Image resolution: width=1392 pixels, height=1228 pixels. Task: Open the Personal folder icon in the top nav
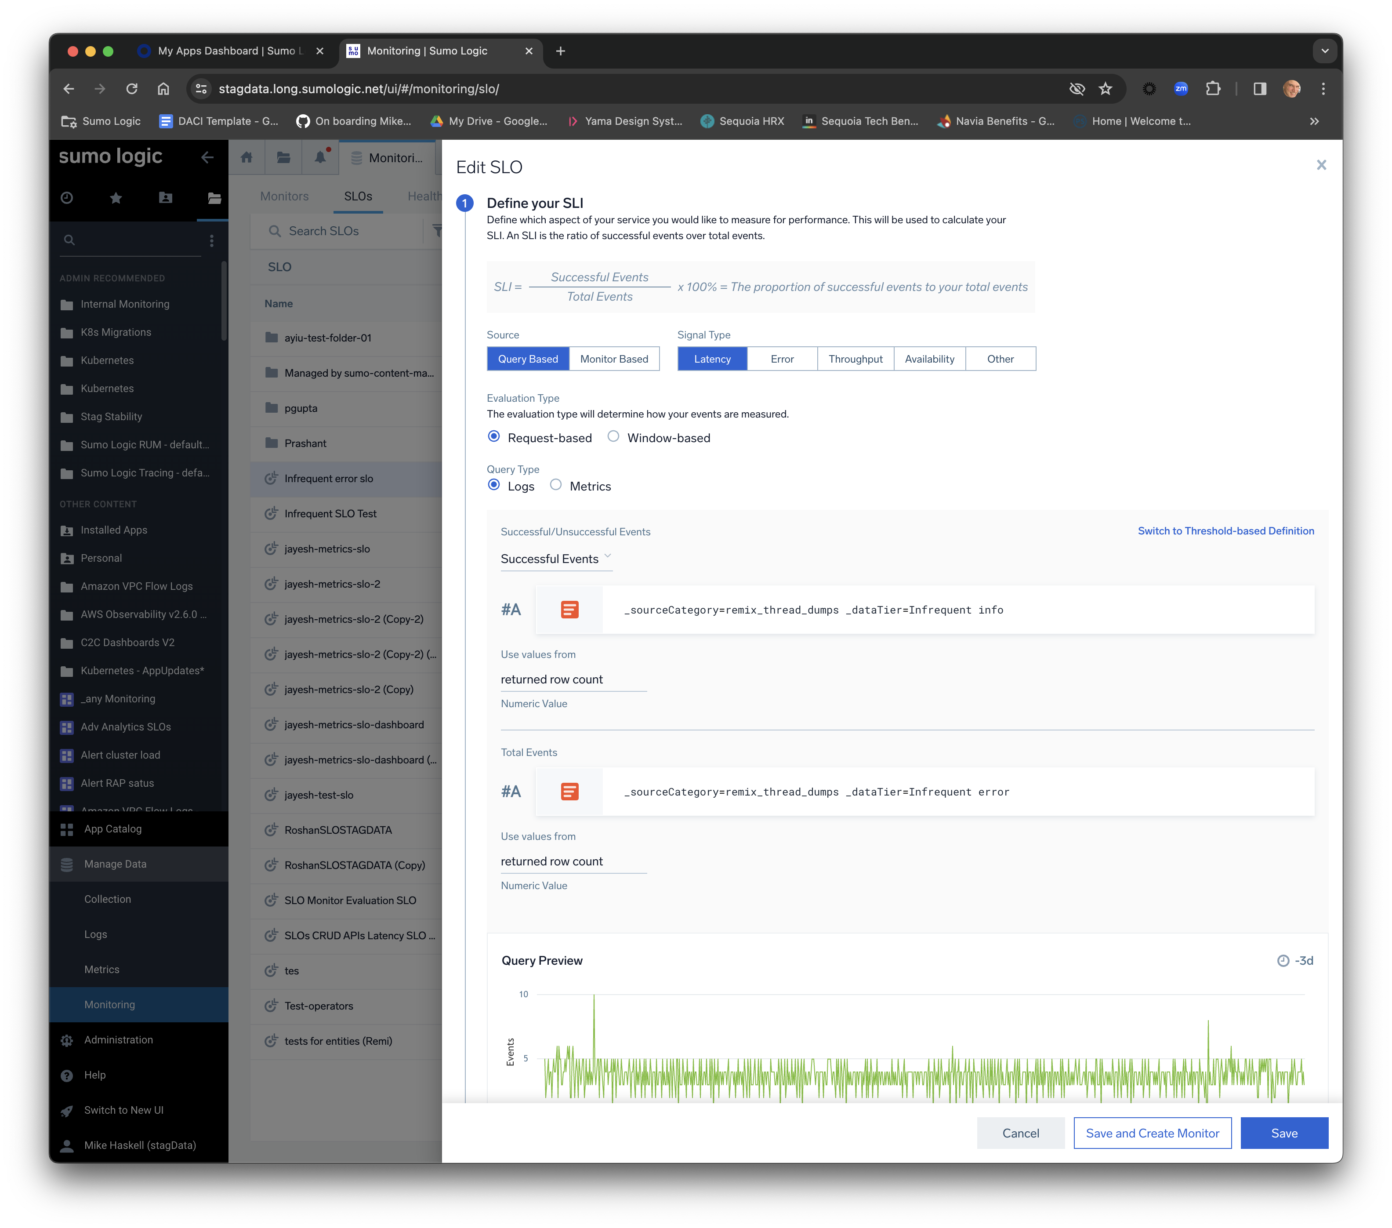click(x=165, y=198)
